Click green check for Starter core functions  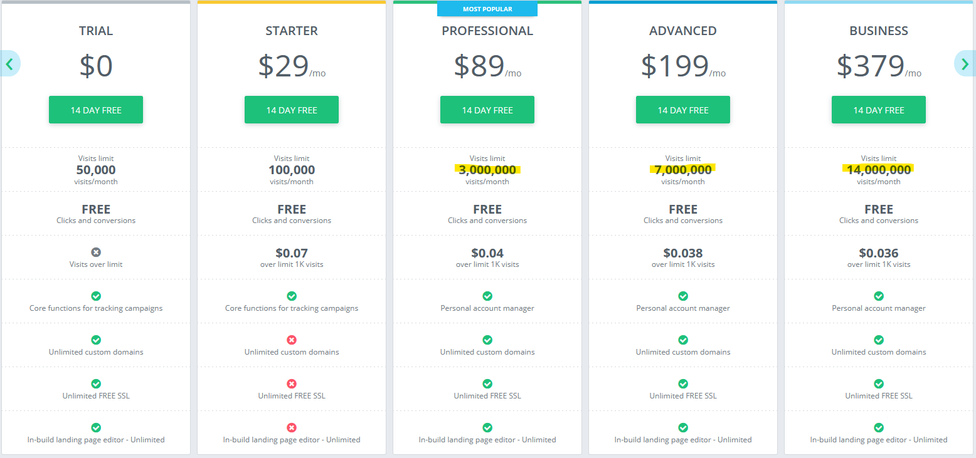coord(292,296)
